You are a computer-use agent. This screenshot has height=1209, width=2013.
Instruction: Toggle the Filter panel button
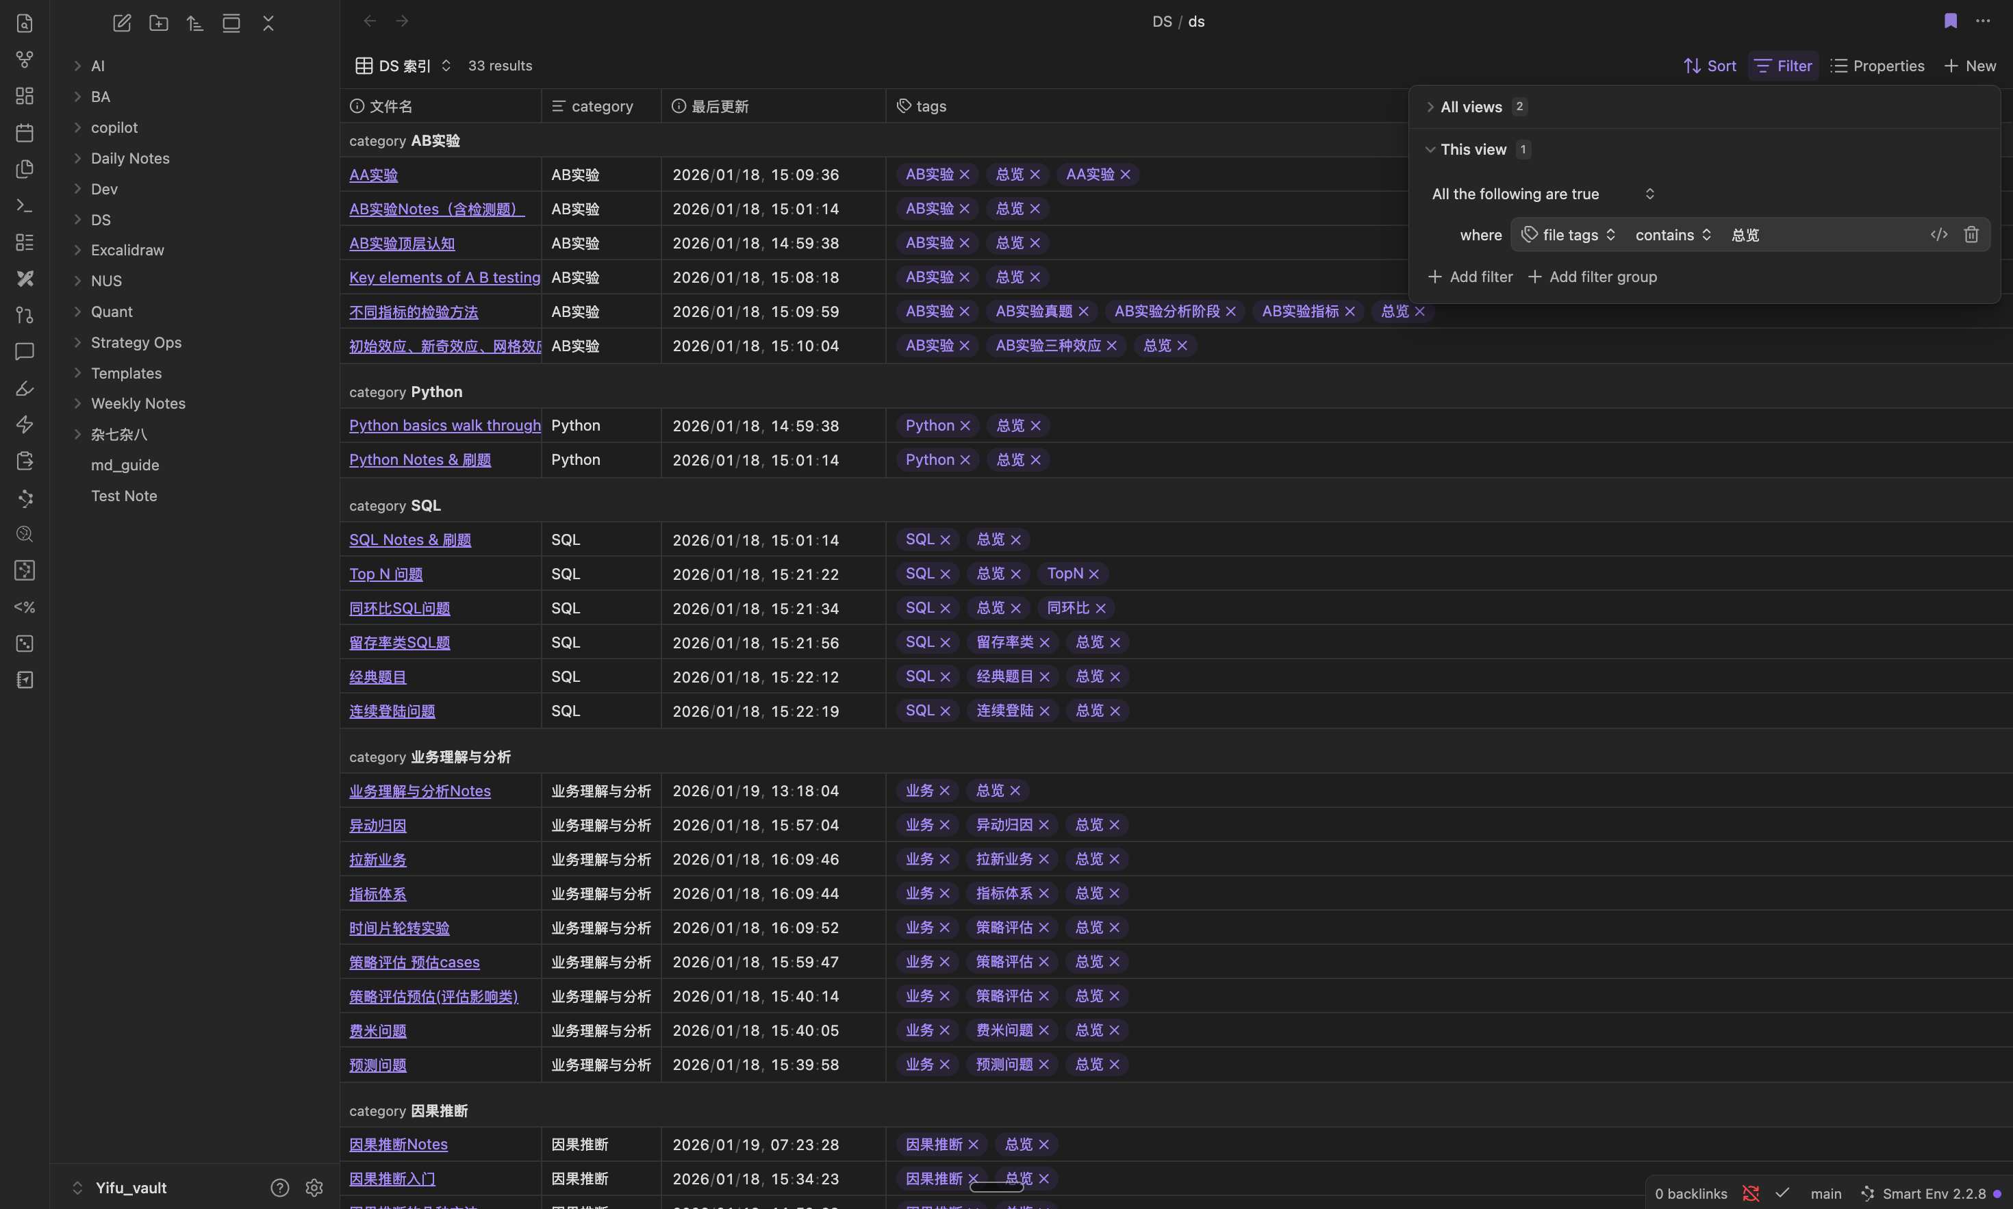pos(1782,66)
